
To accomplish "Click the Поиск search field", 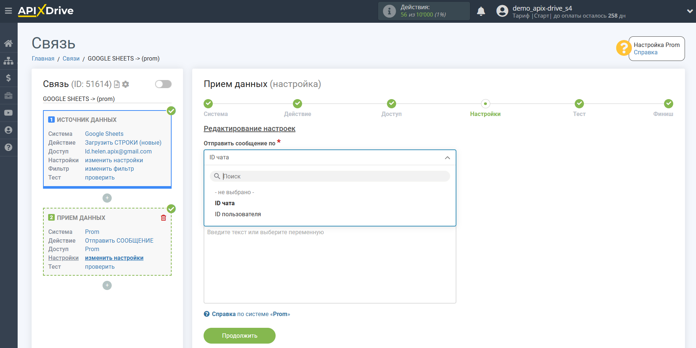I will (330, 176).
